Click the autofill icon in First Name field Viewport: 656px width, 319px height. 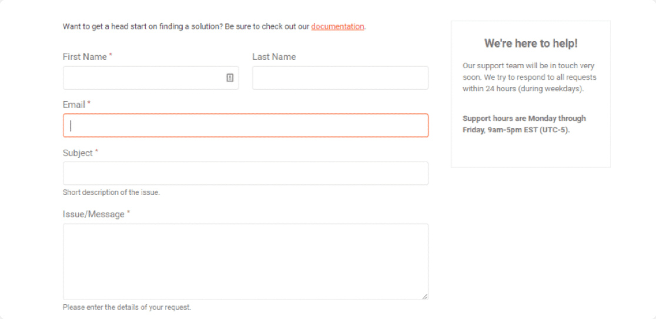pyautogui.click(x=230, y=78)
